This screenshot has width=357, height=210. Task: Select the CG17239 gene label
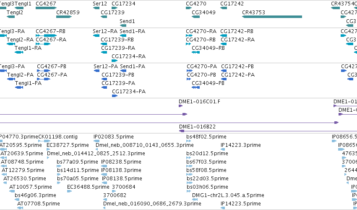coord(112,13)
